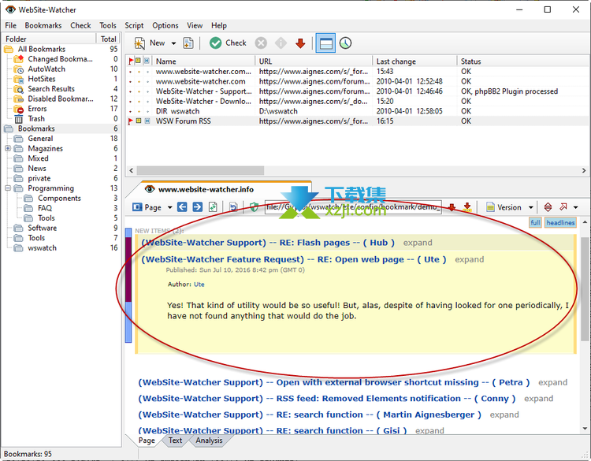Expand the Petra external browser shortcut item
This screenshot has width=591, height=461.
coord(552,383)
